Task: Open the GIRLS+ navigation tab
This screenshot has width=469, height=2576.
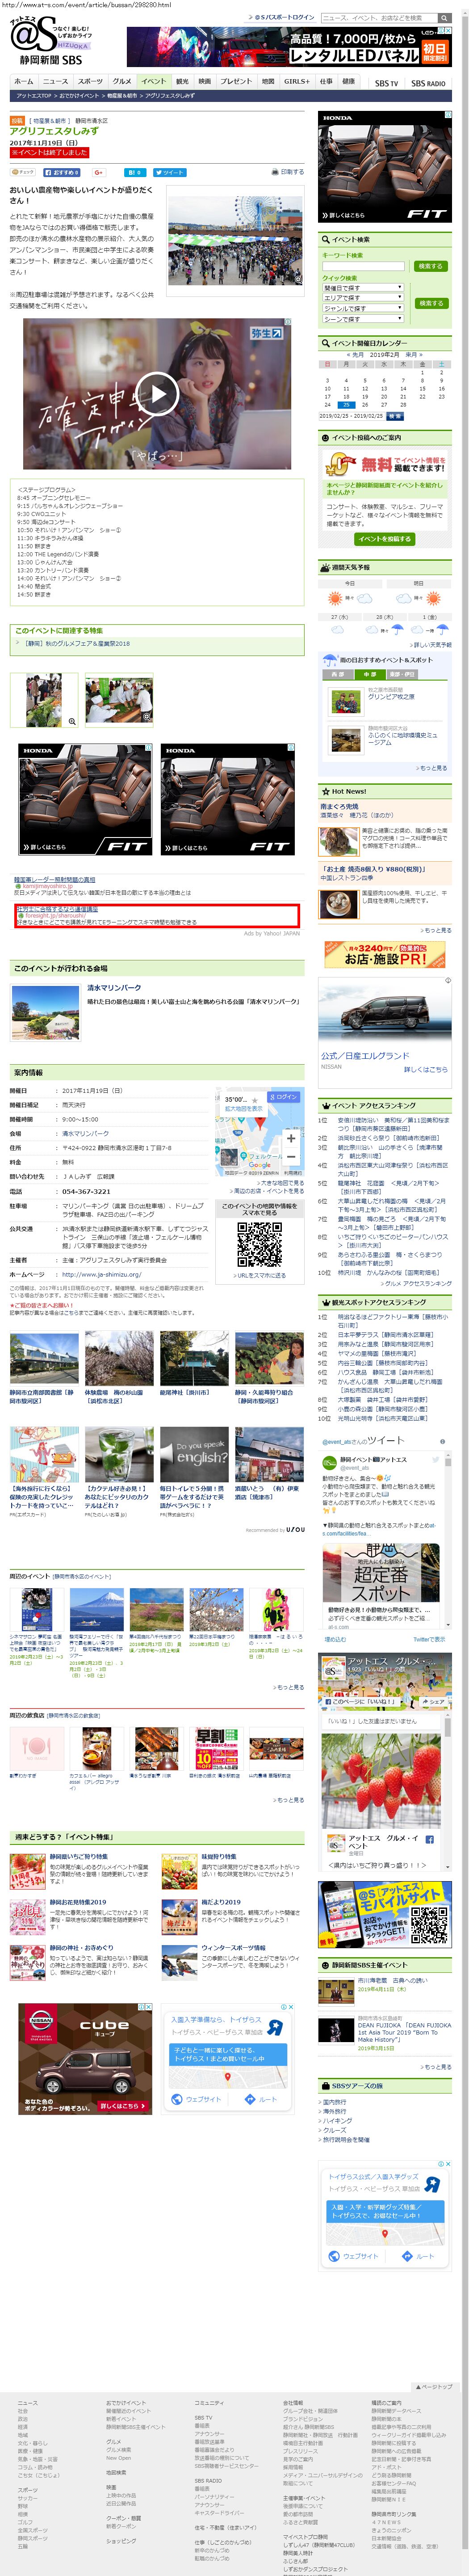Action: point(297,81)
